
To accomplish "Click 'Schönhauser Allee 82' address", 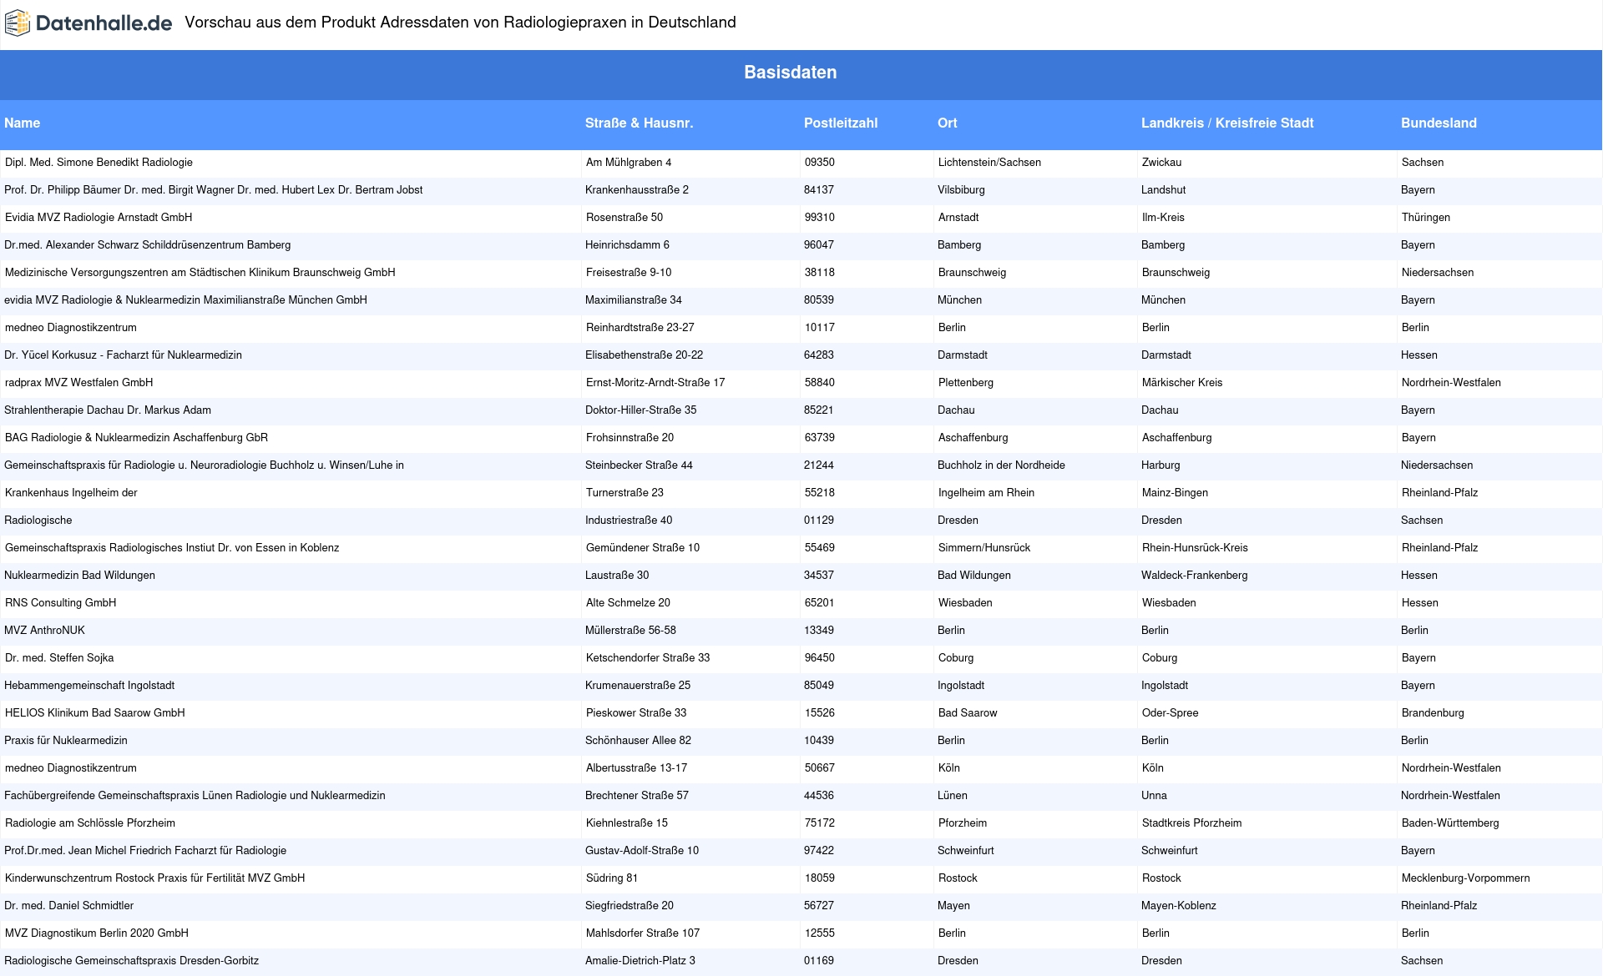I will coord(638,741).
